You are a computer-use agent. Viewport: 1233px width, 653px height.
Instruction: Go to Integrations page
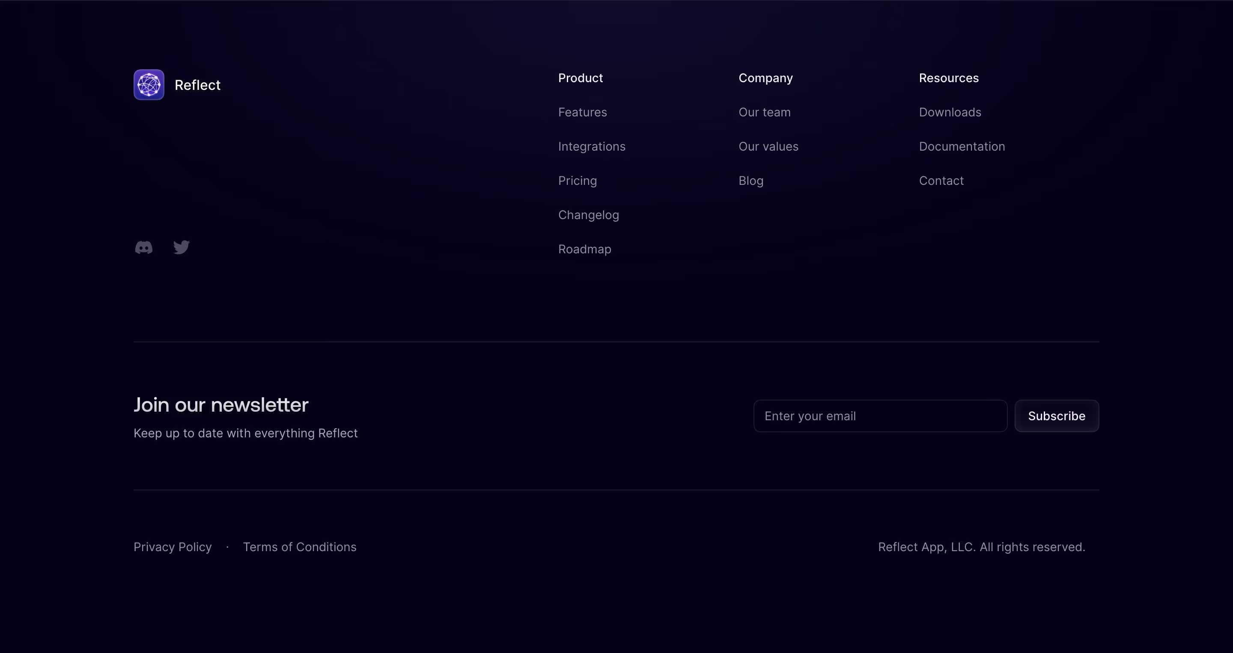592,147
